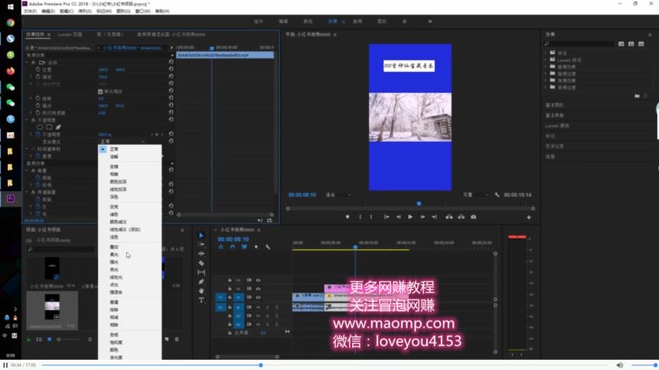Open the 基本图形 panel
The image size is (659, 370).
tap(555, 104)
